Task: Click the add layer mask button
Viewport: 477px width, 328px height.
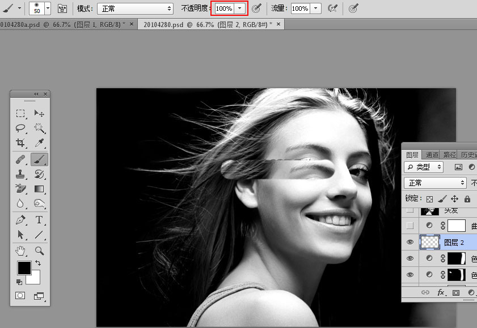Action: coord(455,292)
